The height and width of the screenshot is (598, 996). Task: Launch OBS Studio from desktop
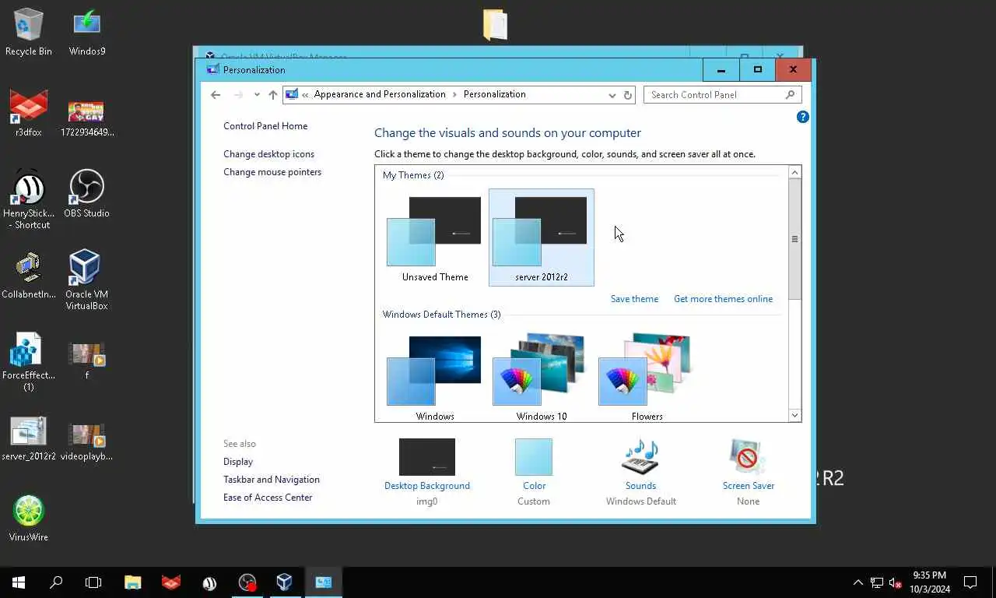pyautogui.click(x=86, y=194)
